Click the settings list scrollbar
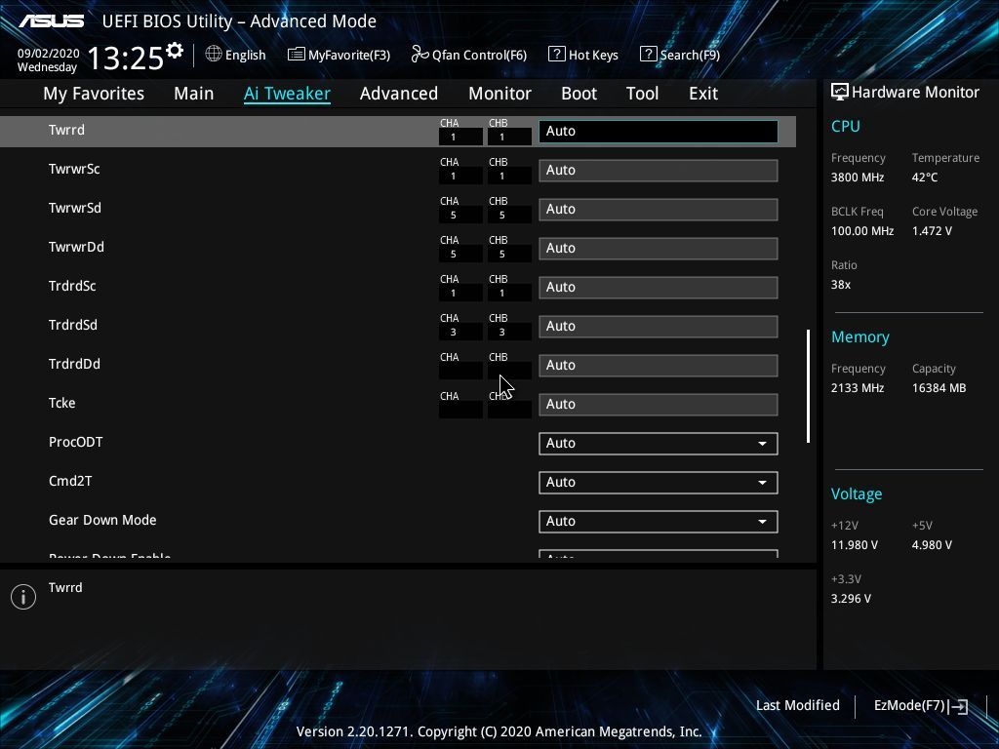 click(x=808, y=386)
